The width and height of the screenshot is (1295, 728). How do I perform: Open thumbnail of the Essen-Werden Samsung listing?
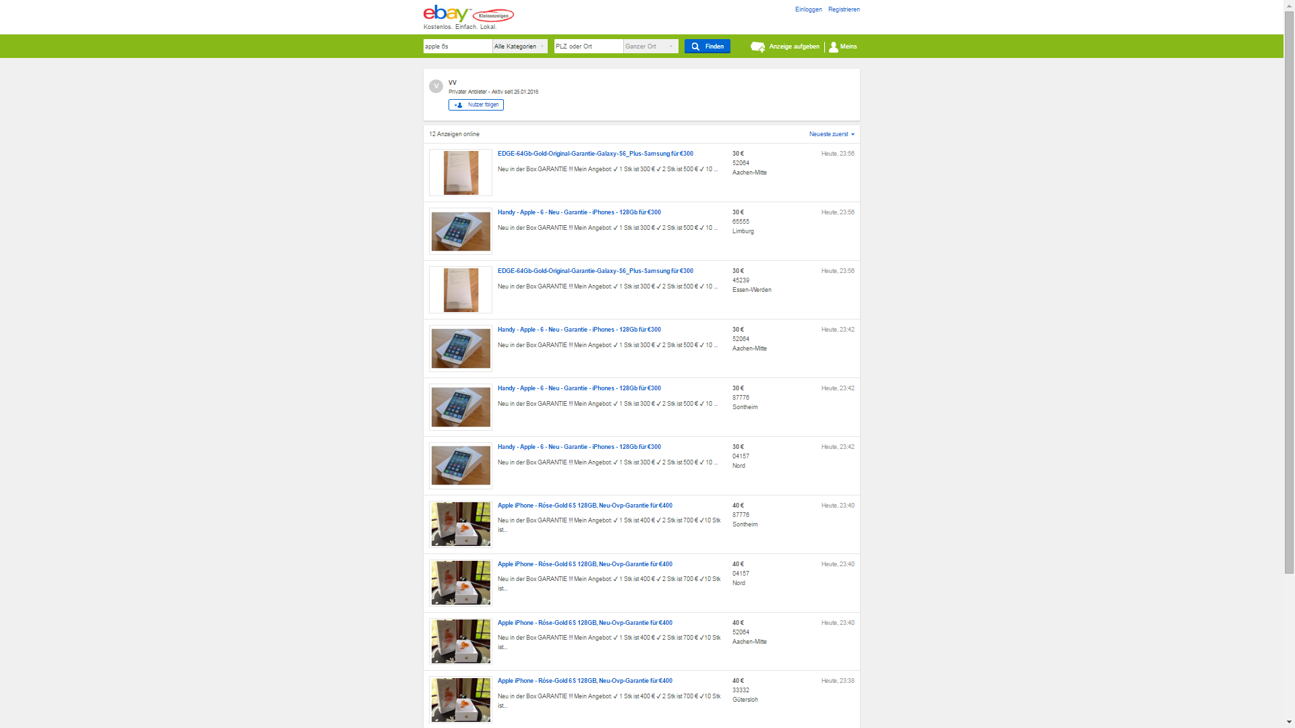click(x=461, y=290)
